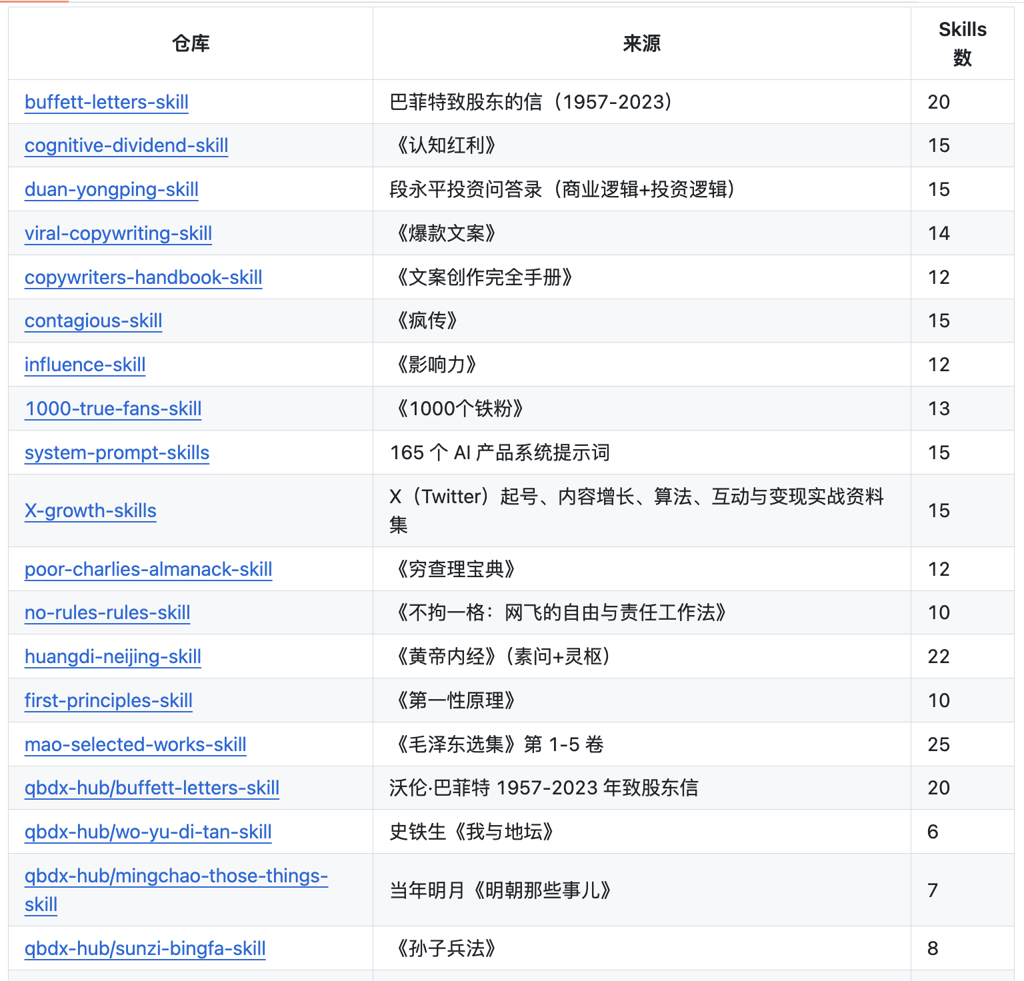
Task: Select the source text 段永平投资问答录
Action: [x=465, y=189]
